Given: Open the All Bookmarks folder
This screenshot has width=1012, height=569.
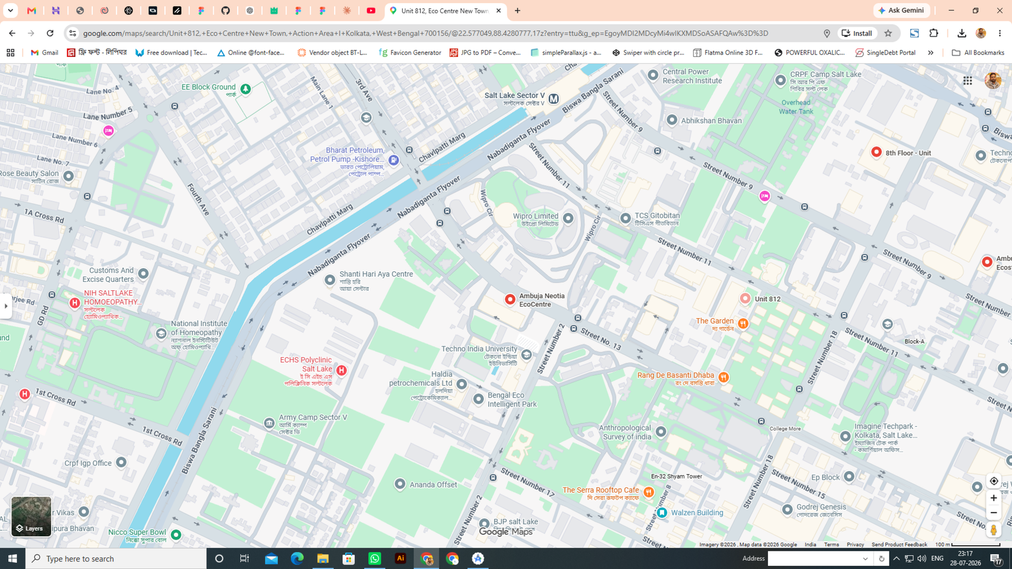Looking at the screenshot, I should click(978, 52).
